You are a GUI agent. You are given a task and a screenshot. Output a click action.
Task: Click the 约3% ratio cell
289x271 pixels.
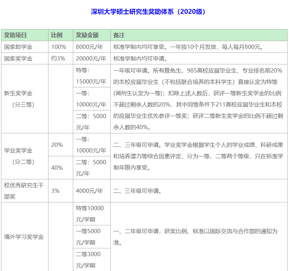click(x=60, y=58)
